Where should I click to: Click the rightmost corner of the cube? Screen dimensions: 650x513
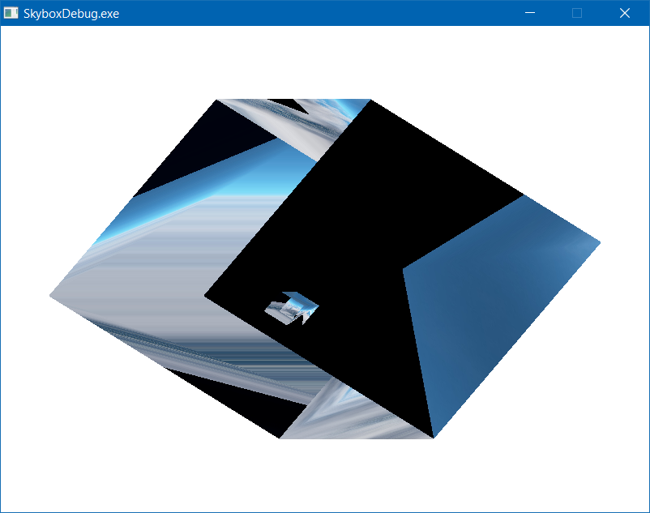click(599, 242)
